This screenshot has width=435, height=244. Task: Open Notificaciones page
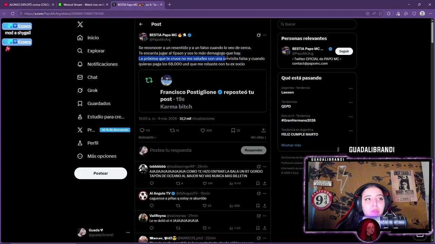point(97,64)
